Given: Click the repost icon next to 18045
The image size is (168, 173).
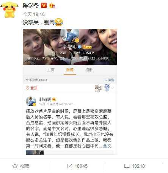Looking at the screenshot, I should pos(69,166).
